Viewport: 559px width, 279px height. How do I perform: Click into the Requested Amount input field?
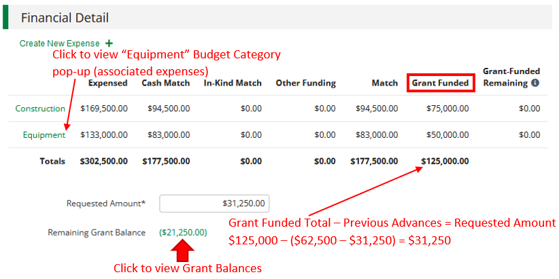[214, 203]
